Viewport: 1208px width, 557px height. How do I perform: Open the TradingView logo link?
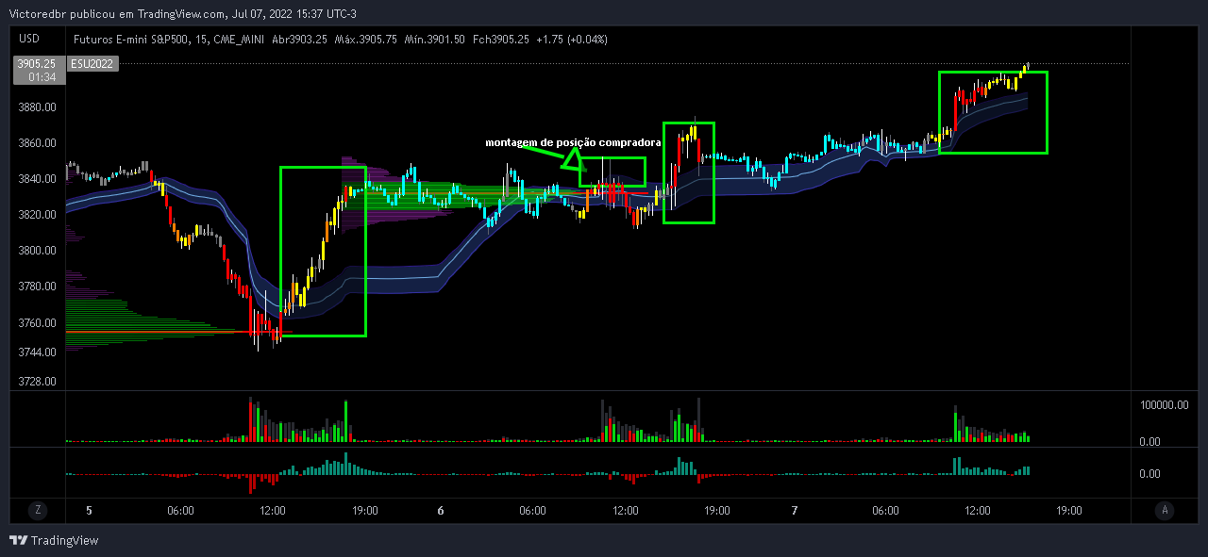(x=54, y=540)
